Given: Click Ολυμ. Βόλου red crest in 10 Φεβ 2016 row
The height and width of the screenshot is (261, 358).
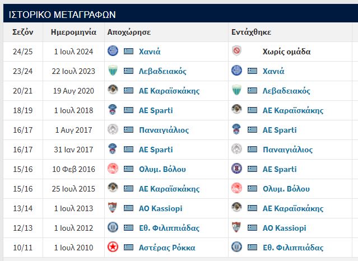Looking at the screenshot, I should coord(113,169).
